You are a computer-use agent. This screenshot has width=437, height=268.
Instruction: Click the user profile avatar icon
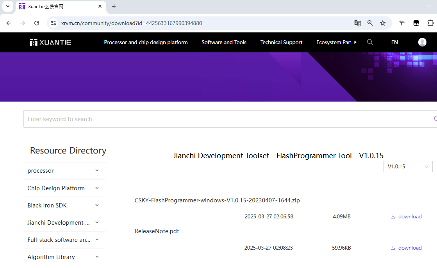tap(422, 42)
